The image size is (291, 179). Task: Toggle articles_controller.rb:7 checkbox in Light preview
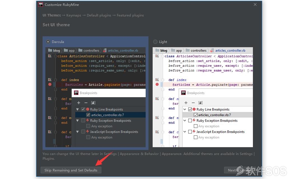pos(195,115)
